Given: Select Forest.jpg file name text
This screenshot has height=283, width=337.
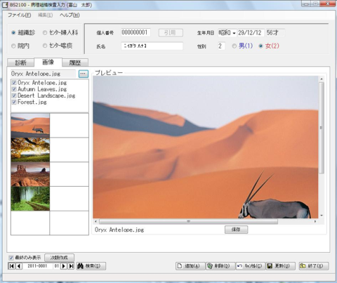Looking at the screenshot, I should [32, 102].
